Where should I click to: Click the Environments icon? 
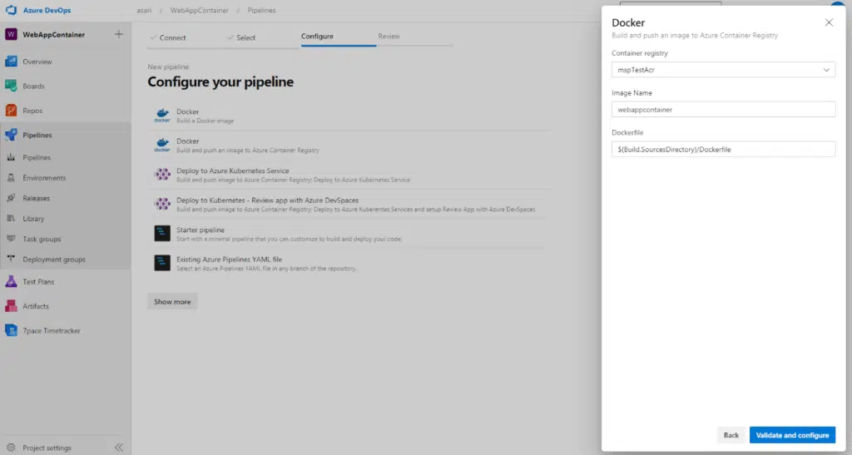pyautogui.click(x=11, y=177)
